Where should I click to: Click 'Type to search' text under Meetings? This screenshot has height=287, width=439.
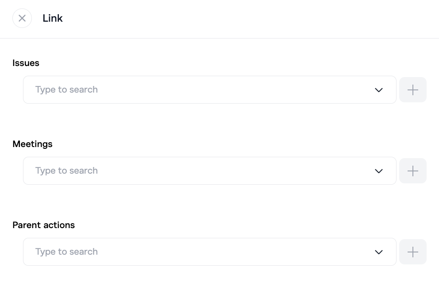[x=66, y=171]
